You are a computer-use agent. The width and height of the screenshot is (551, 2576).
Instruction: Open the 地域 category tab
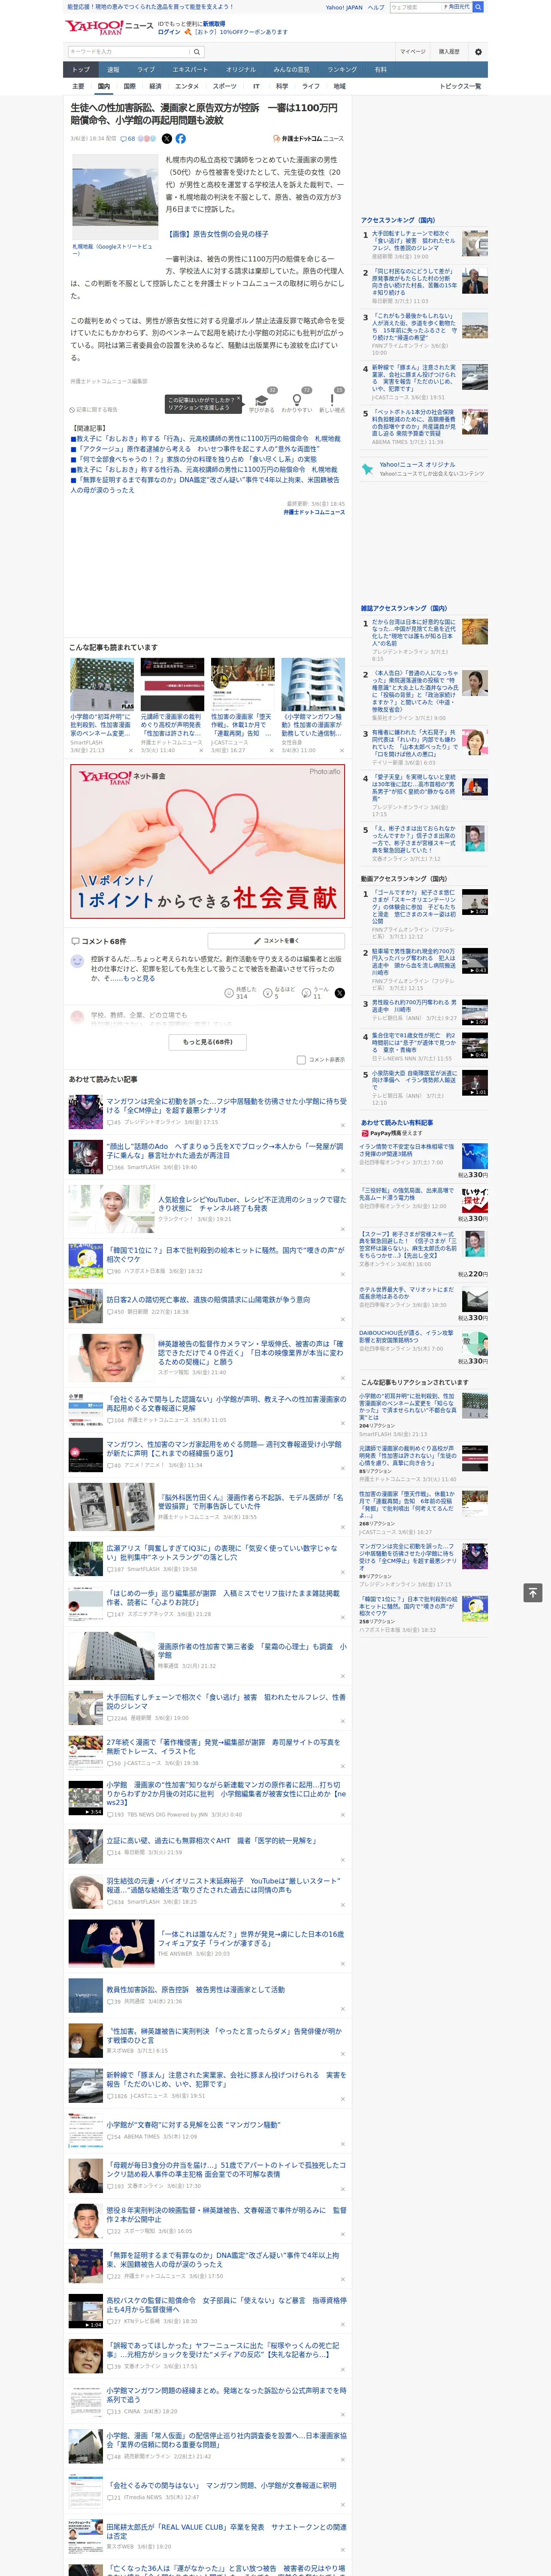click(340, 86)
